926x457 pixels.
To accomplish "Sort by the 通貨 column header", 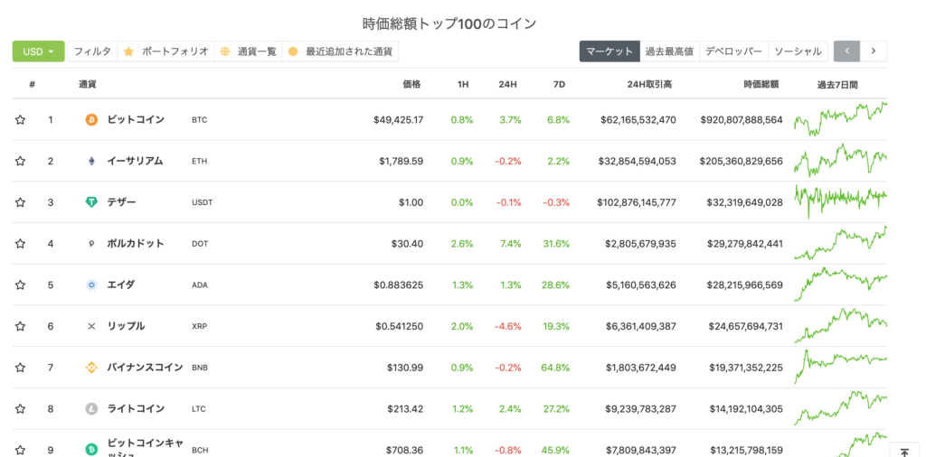I will (88, 84).
